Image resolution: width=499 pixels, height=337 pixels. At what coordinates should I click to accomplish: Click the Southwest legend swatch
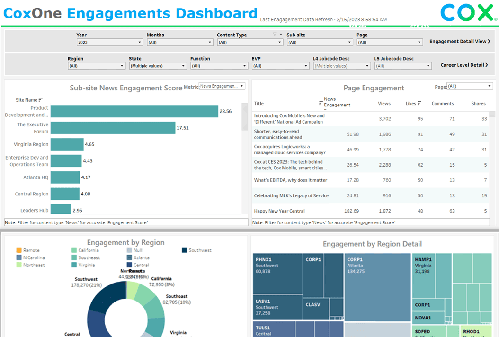[184, 250]
